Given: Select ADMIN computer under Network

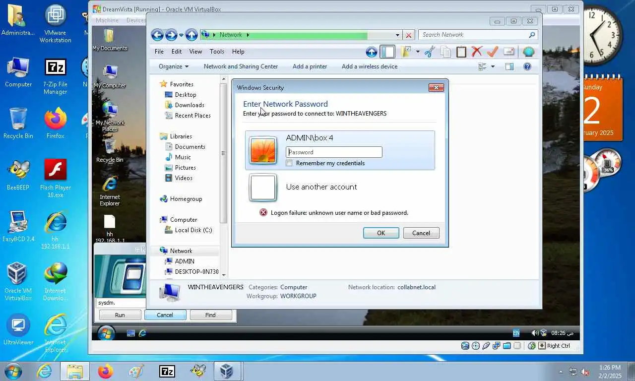Looking at the screenshot, I should (x=185, y=261).
